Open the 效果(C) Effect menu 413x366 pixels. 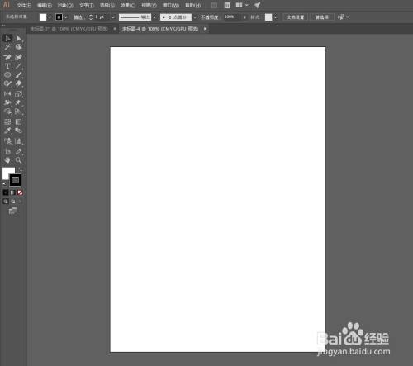point(128,6)
